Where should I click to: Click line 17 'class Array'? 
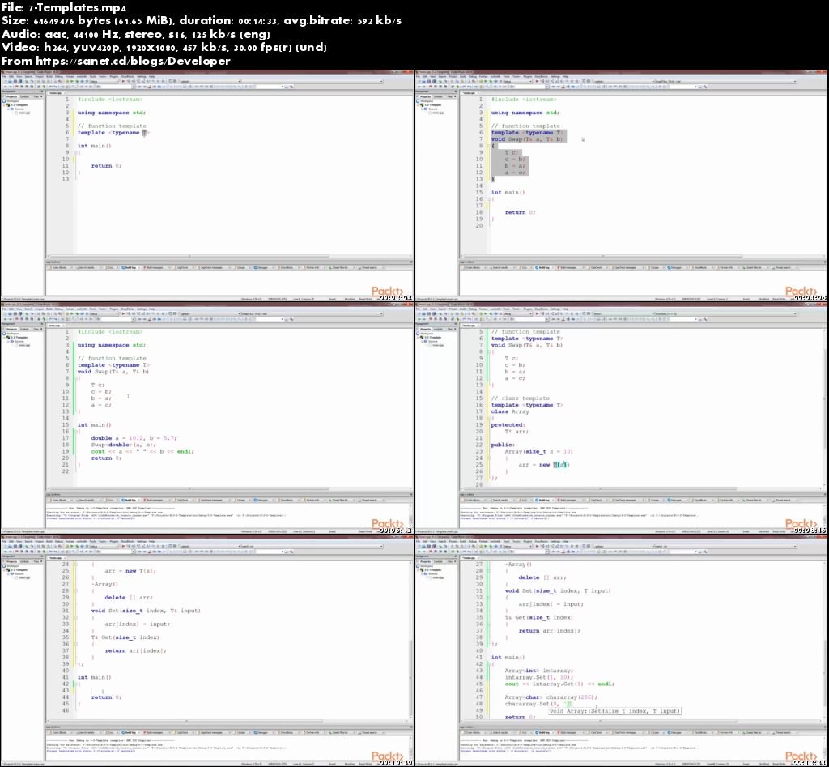point(510,411)
